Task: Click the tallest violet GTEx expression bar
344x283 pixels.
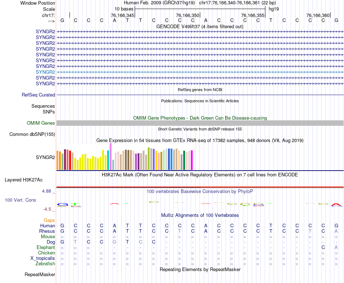Action: coord(110,156)
